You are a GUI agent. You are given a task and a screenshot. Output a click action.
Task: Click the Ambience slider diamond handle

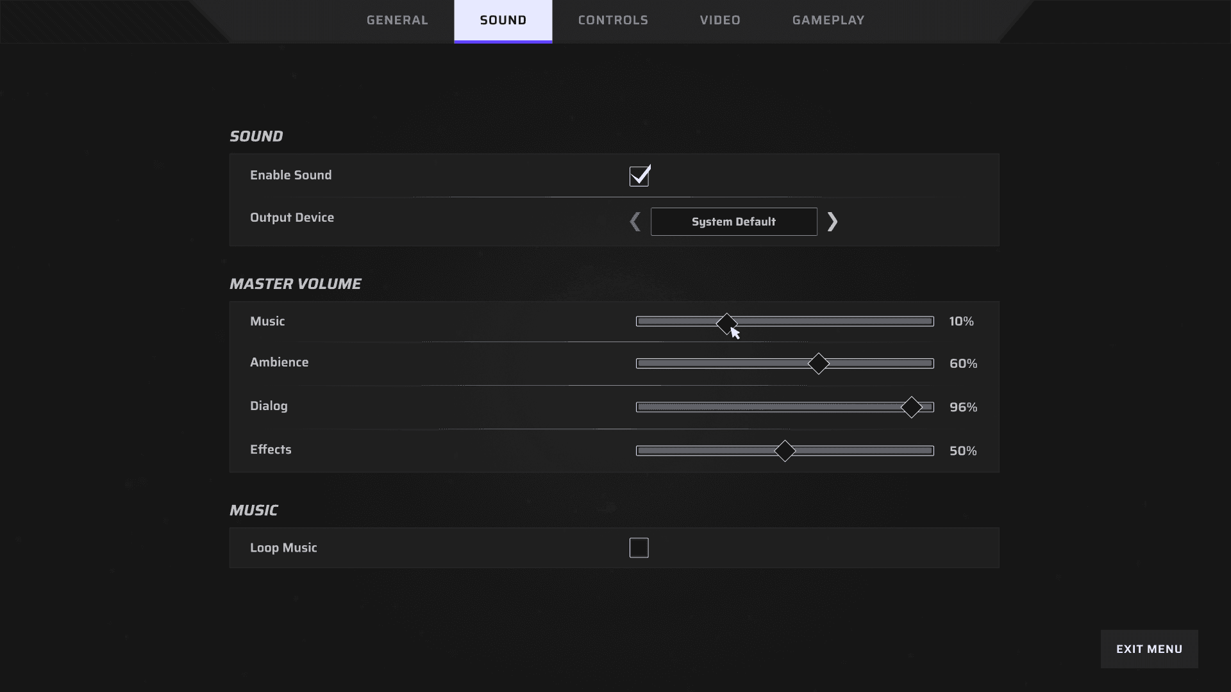[x=818, y=363]
